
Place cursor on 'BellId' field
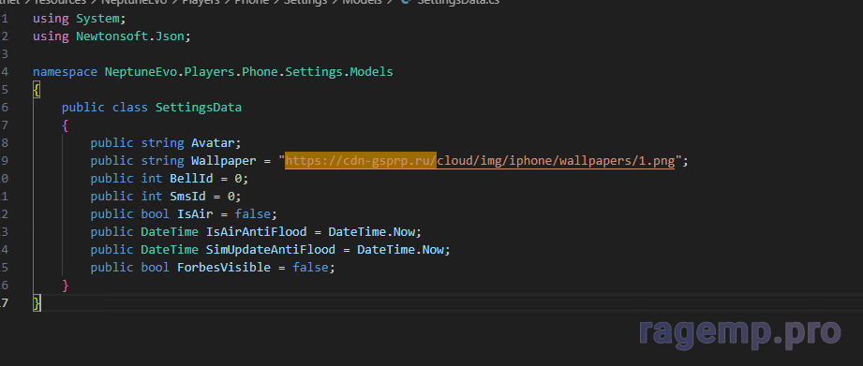coord(191,179)
